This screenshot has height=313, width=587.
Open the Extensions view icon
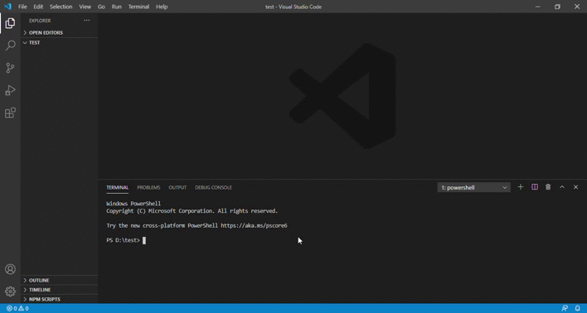[x=10, y=113]
